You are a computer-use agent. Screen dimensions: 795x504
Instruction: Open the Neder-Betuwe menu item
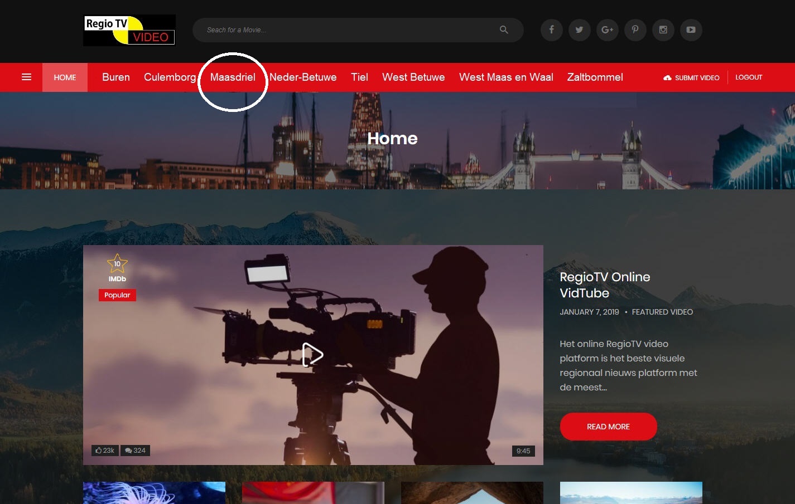(x=303, y=77)
